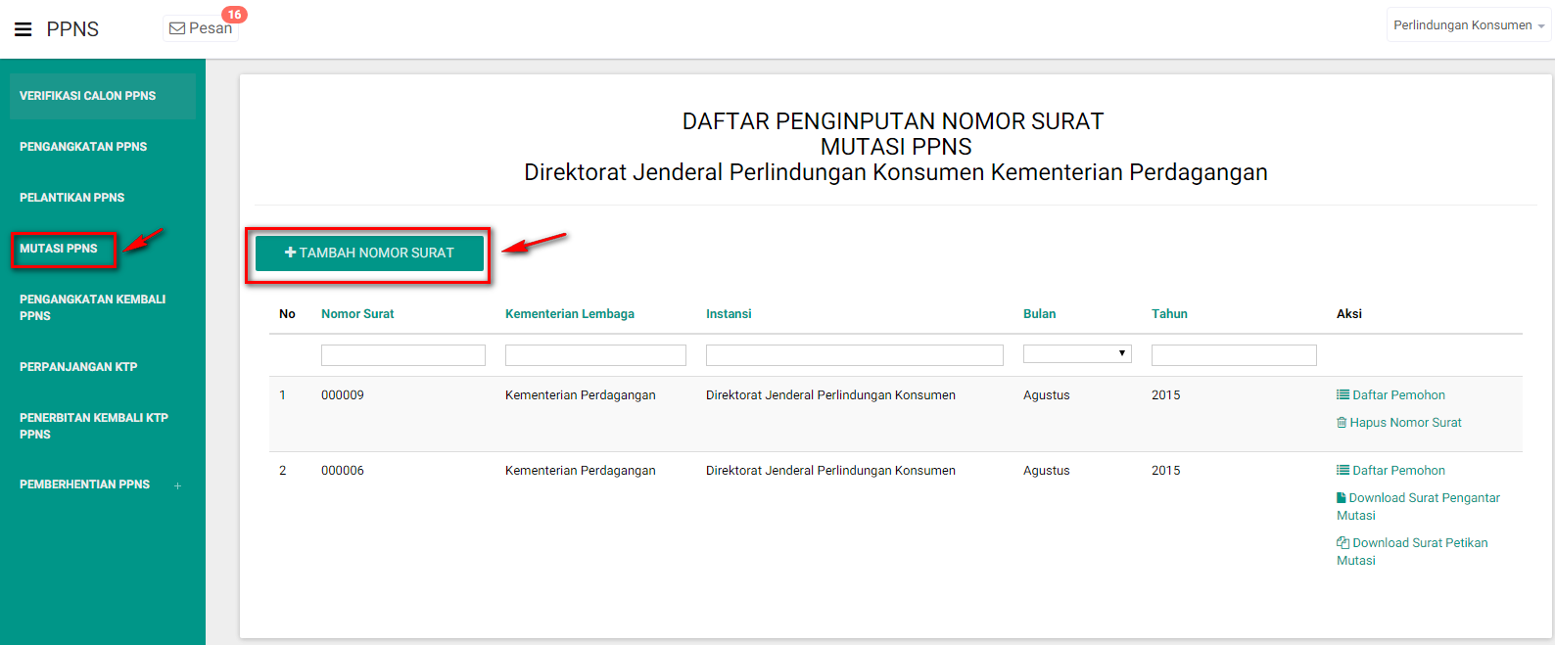Image resolution: width=1555 pixels, height=645 pixels.
Task: Click the 16 notification badge
Action: [x=234, y=15]
